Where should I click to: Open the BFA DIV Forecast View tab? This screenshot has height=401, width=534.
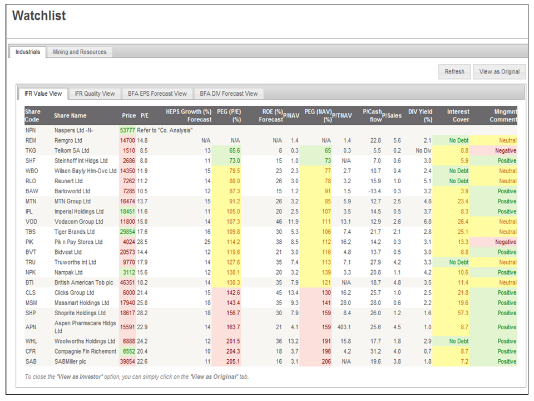pyautogui.click(x=229, y=94)
